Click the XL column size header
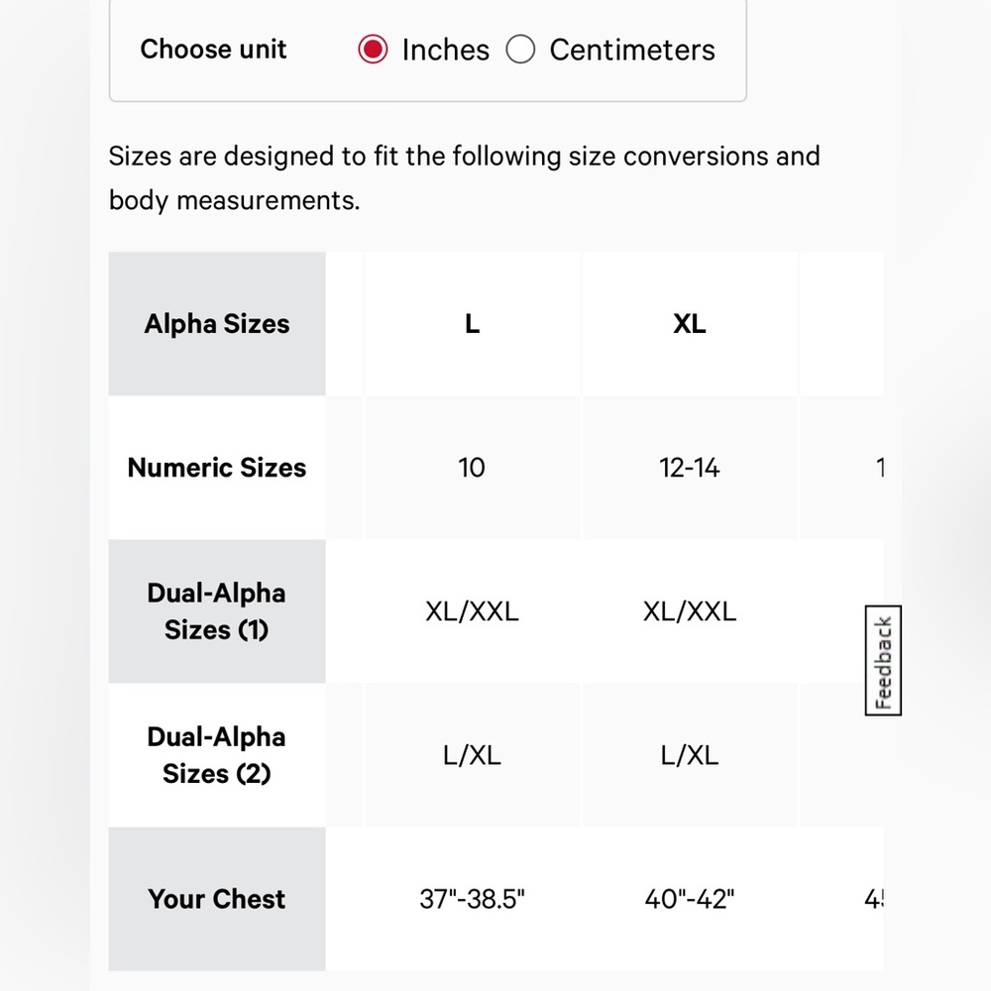 [x=690, y=324]
